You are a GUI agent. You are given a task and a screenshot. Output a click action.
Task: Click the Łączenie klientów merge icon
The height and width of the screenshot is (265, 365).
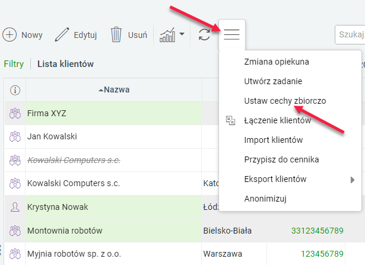(x=230, y=120)
